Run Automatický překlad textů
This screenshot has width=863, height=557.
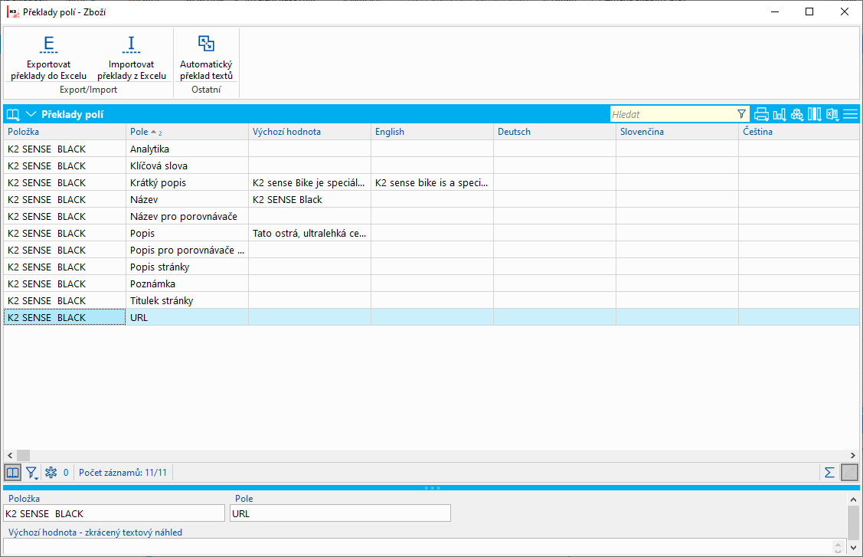(207, 57)
